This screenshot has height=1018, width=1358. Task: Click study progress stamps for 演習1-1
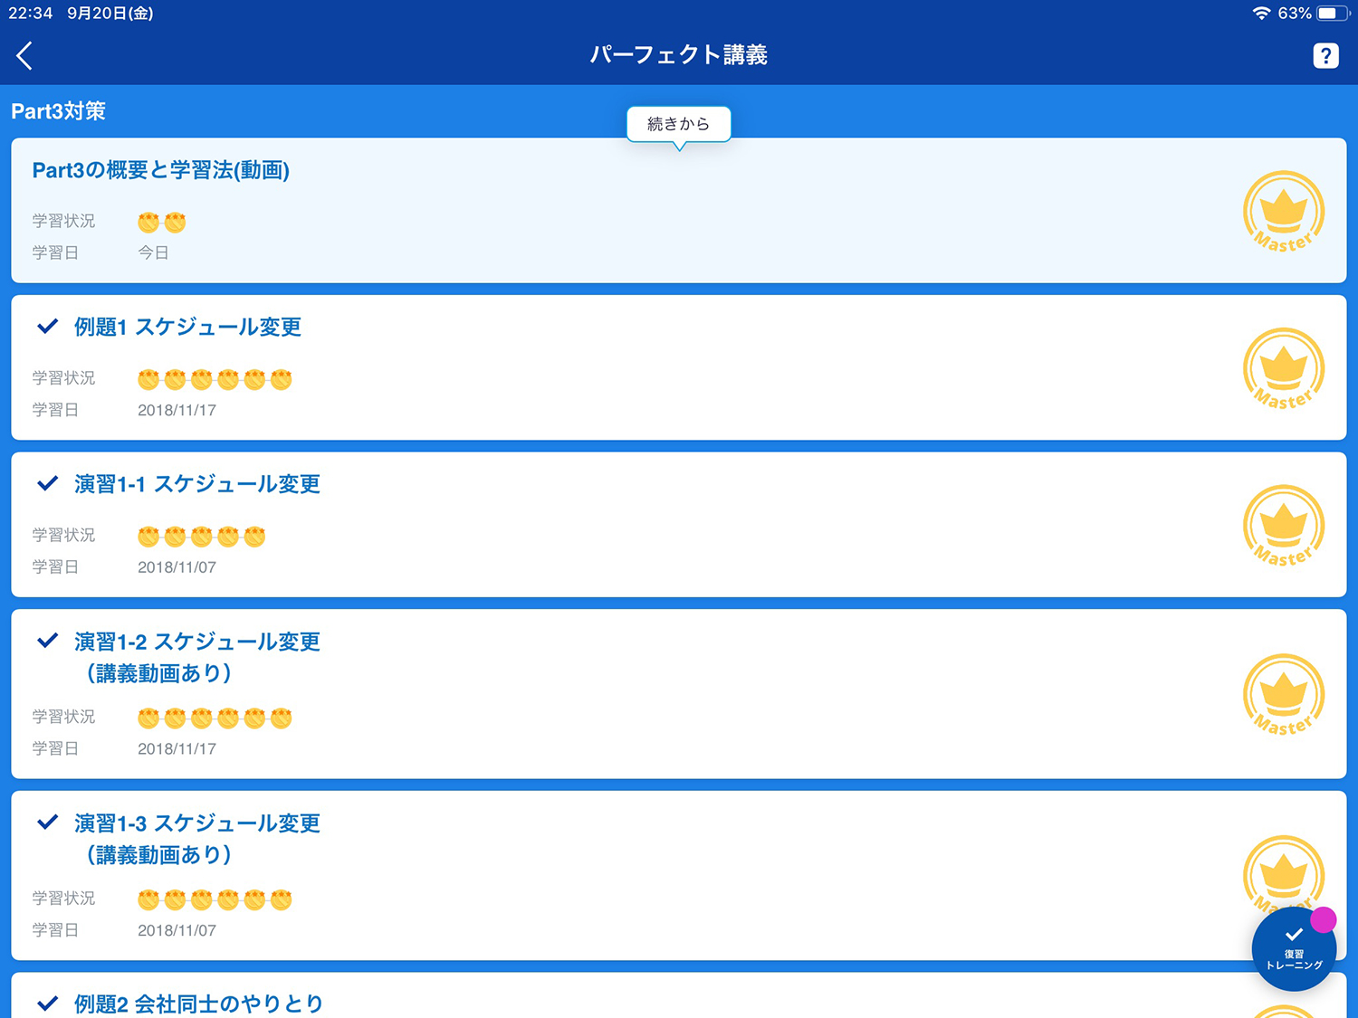tap(201, 537)
